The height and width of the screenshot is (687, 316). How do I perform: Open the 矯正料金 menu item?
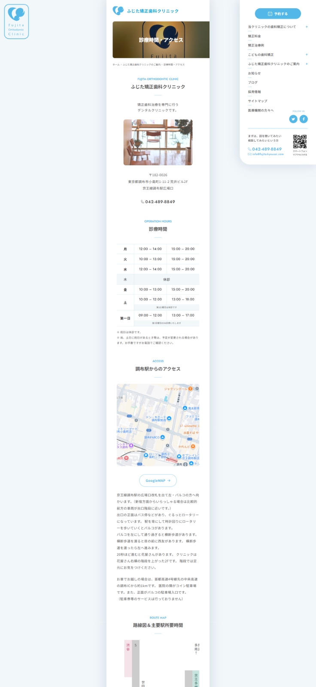pyautogui.click(x=255, y=36)
